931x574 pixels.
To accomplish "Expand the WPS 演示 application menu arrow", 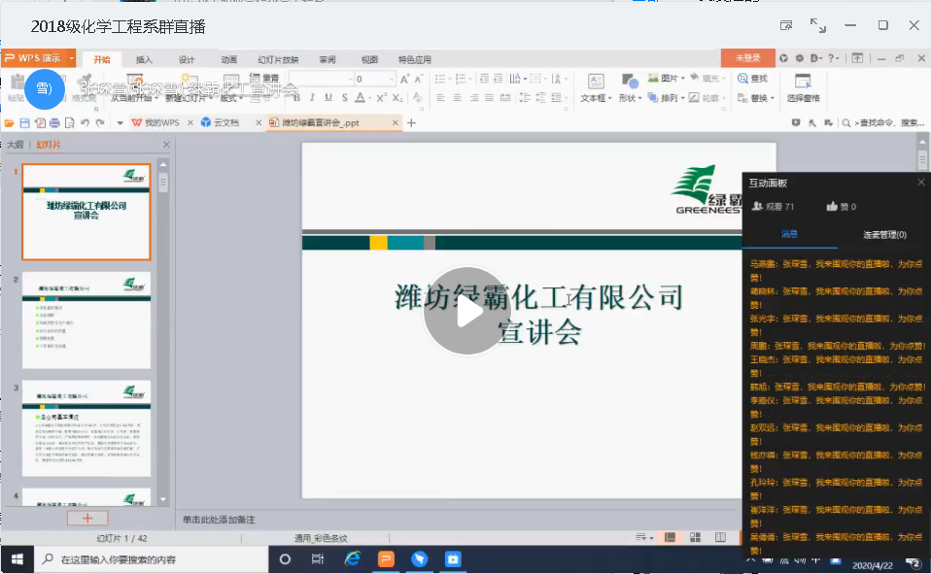I will click(x=72, y=58).
